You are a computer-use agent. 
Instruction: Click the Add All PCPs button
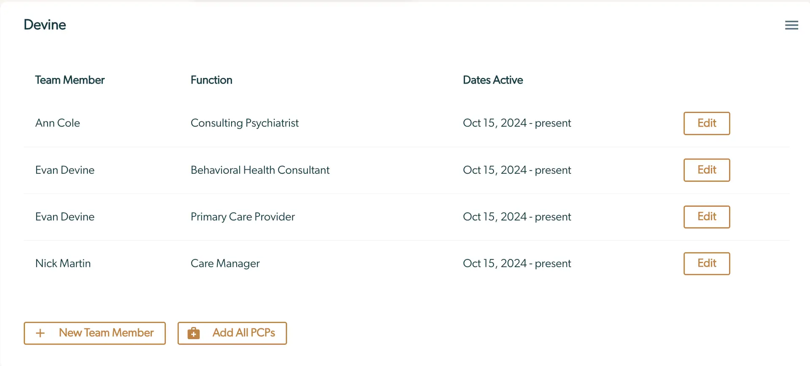[232, 333]
